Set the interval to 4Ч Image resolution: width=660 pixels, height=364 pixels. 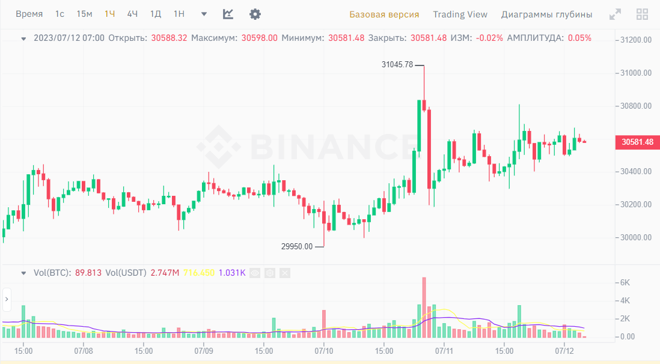point(132,14)
